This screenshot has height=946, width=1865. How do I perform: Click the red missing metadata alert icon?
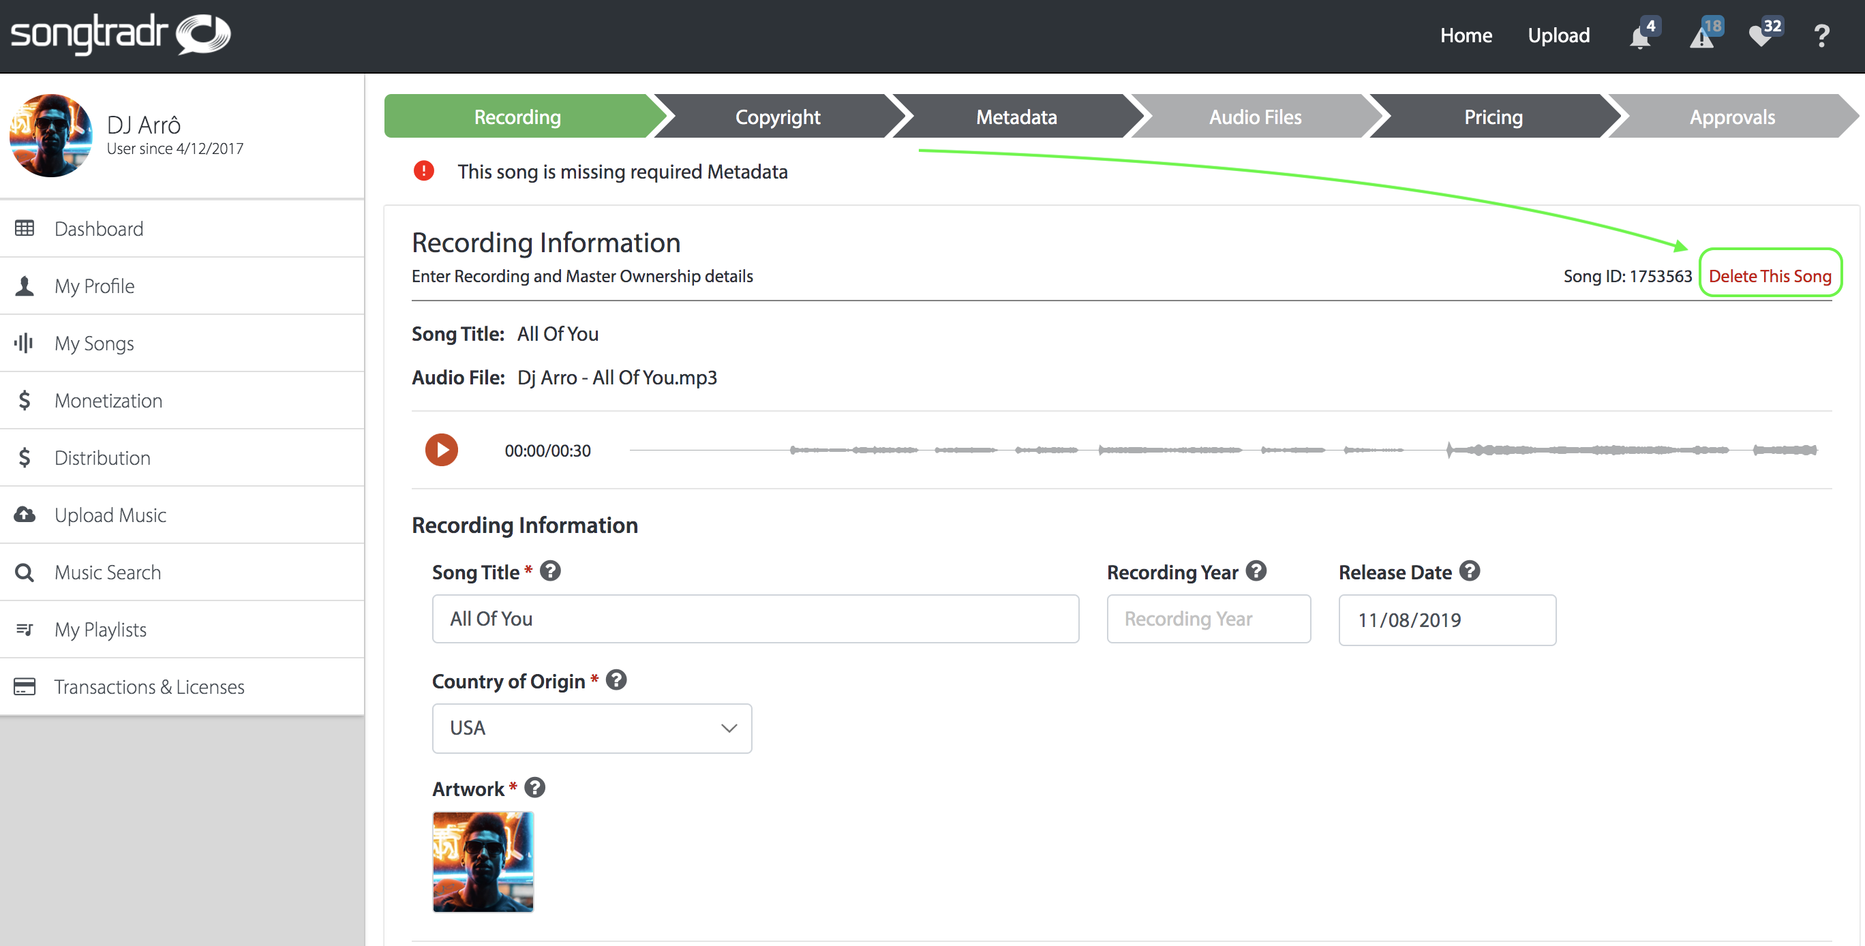[x=423, y=171]
